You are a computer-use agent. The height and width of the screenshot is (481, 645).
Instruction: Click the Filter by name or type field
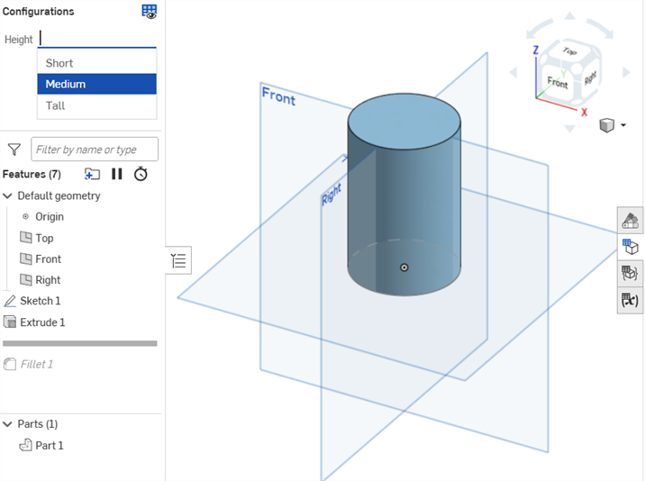(x=95, y=150)
